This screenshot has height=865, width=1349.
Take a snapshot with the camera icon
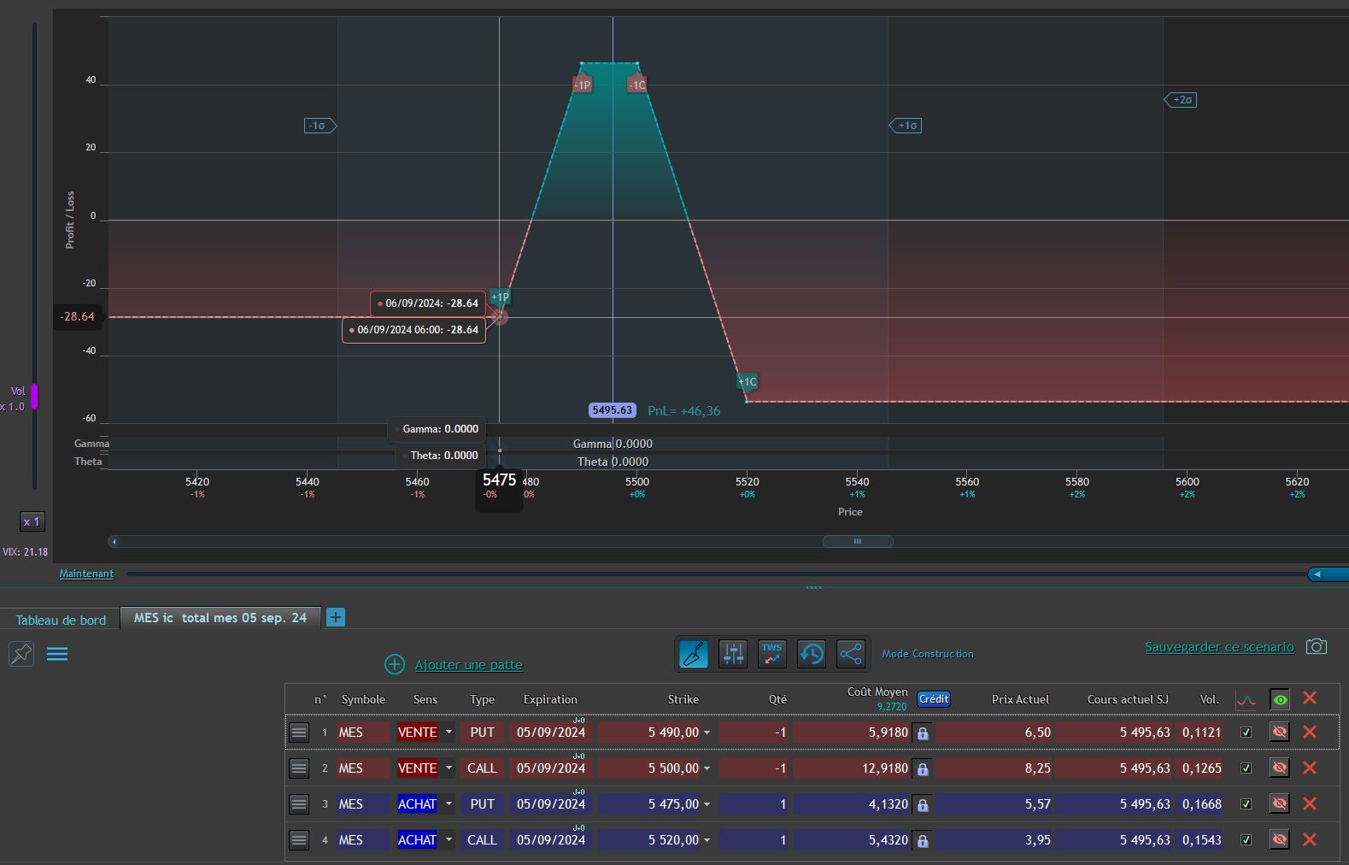[1317, 647]
